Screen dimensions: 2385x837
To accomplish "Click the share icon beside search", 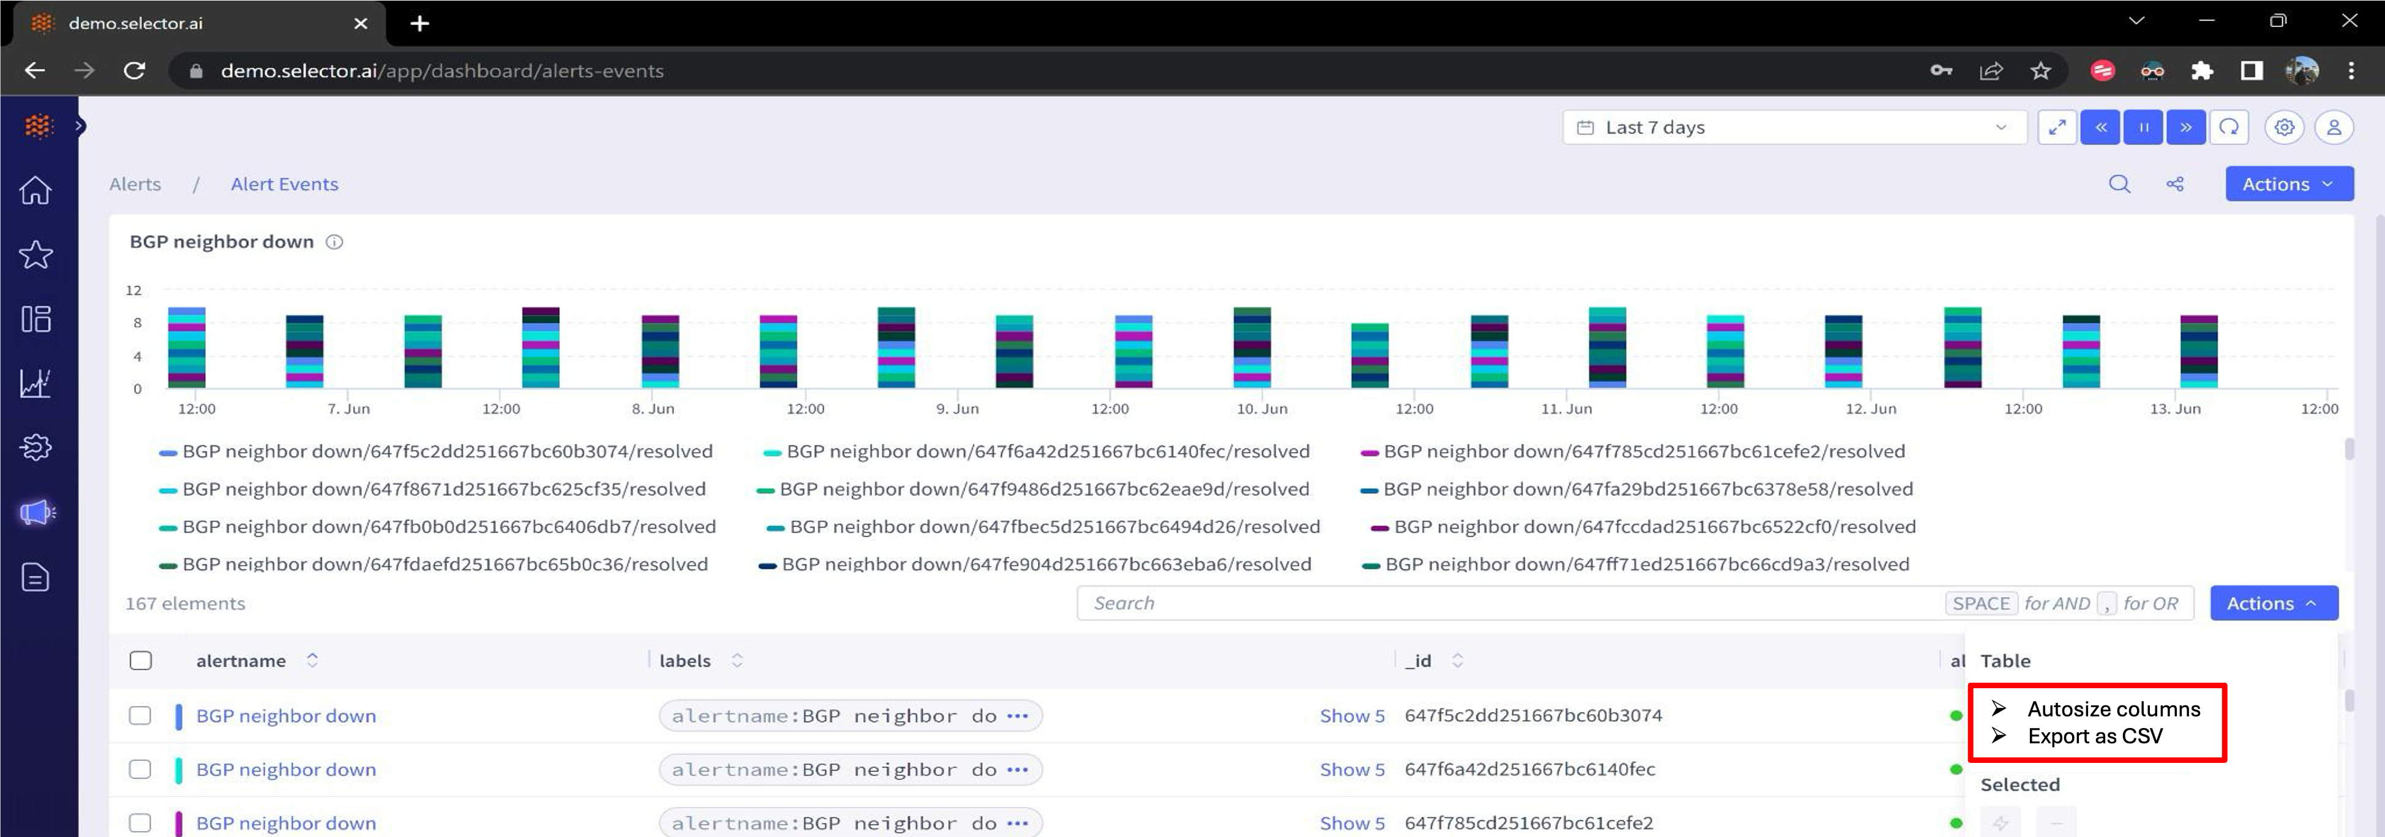I will 2175,184.
